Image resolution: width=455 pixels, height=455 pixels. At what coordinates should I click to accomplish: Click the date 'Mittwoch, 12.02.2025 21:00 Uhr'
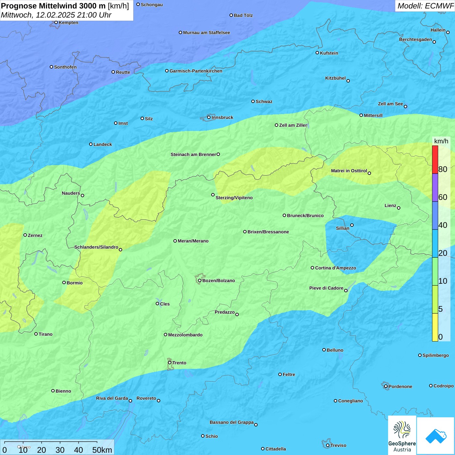coord(56,15)
